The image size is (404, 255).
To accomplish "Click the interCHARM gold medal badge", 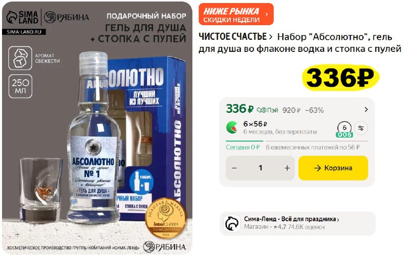I will coord(166,219).
